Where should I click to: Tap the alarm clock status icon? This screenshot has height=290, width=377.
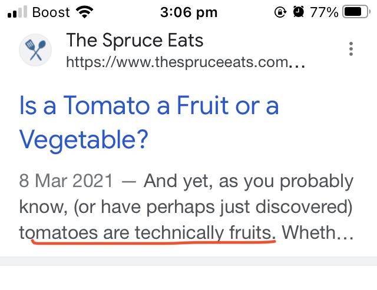click(299, 12)
